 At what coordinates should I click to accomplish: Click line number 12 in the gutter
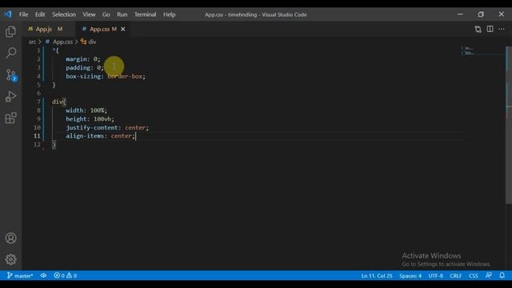[x=37, y=144]
